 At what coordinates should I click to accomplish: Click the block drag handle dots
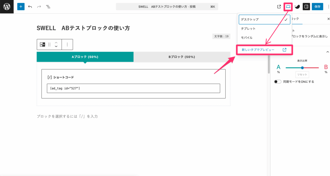(49, 44)
